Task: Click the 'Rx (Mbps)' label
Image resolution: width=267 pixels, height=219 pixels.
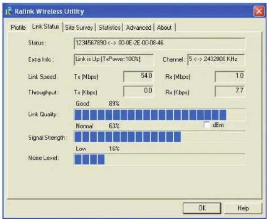Action: (178, 77)
